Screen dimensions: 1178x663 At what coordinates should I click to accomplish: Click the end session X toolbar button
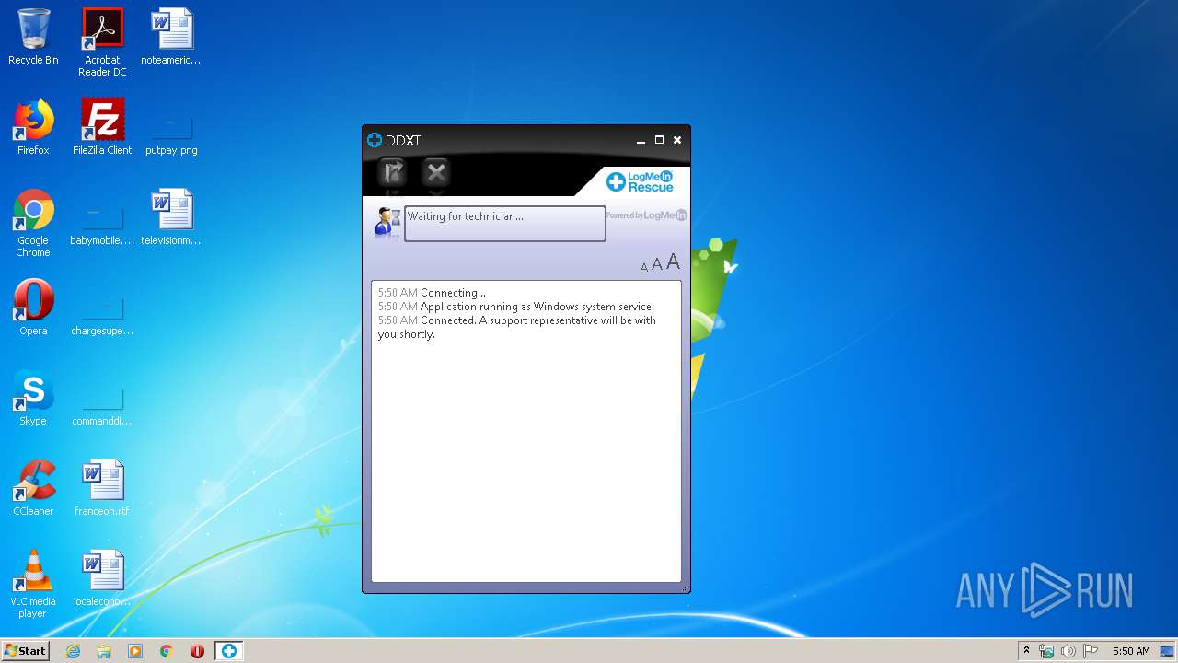pos(436,171)
